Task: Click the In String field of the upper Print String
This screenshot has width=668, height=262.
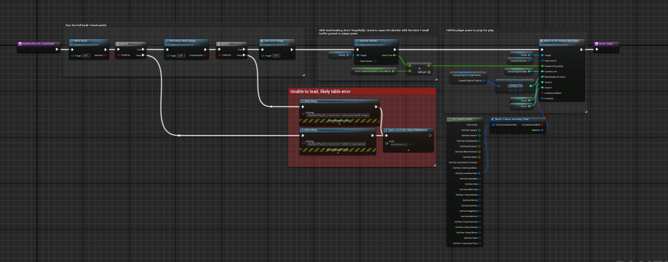Action: click(x=338, y=115)
